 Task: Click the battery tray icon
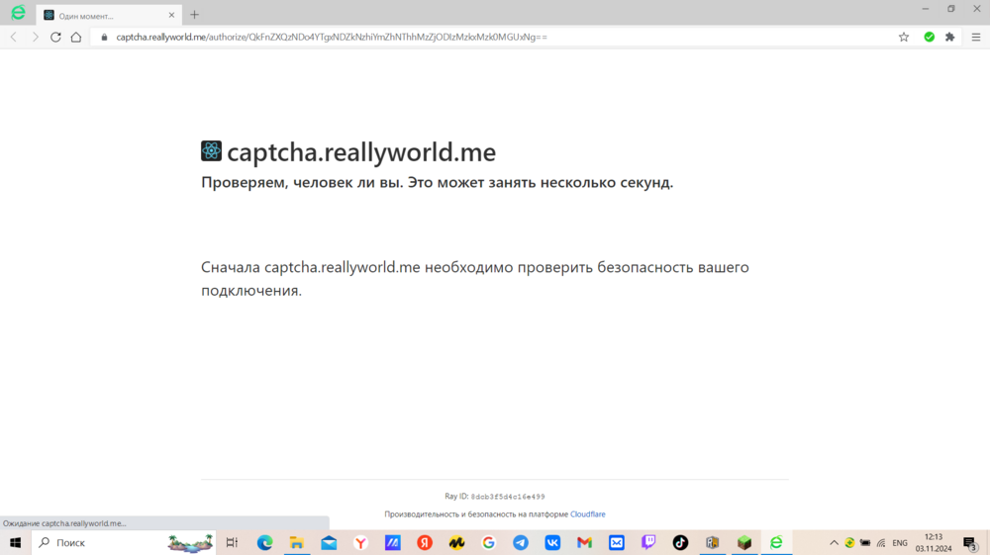(x=865, y=542)
